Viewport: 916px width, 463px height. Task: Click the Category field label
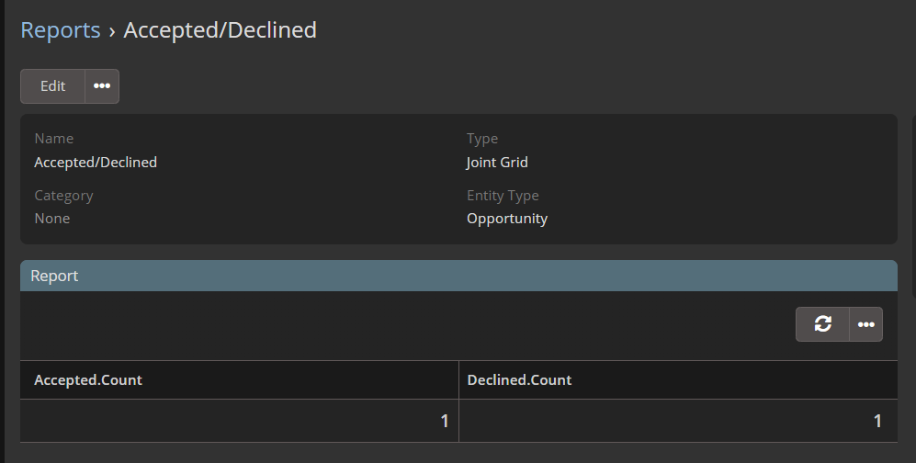pyautogui.click(x=64, y=196)
